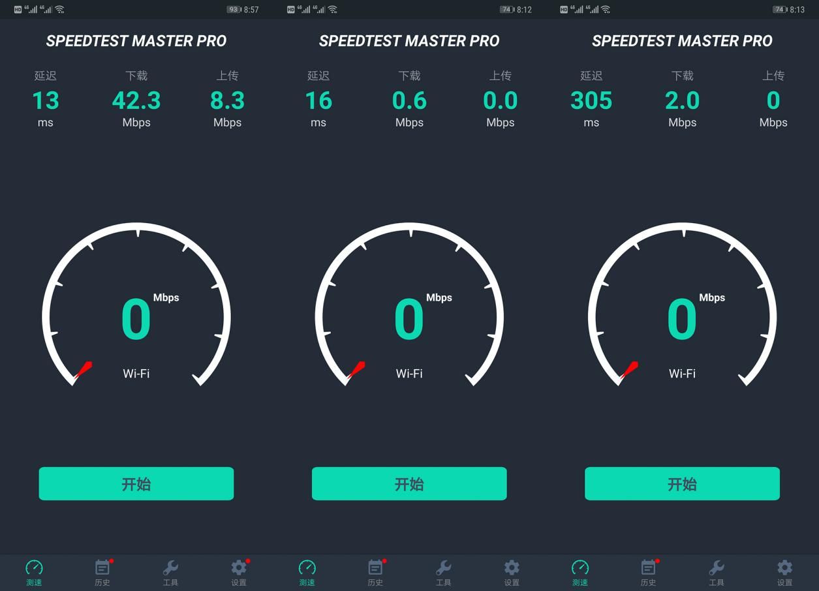
Task: Click the Wi-Fi label under the 8:13 screen gauge
Action: 682,374
